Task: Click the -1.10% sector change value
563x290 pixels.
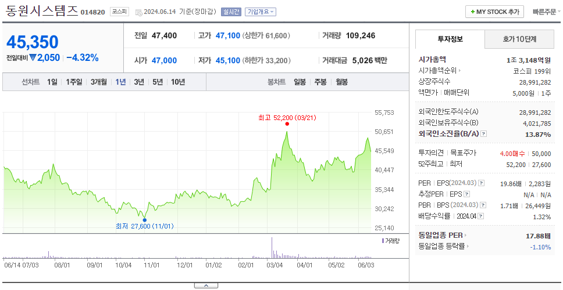Action: pos(540,246)
